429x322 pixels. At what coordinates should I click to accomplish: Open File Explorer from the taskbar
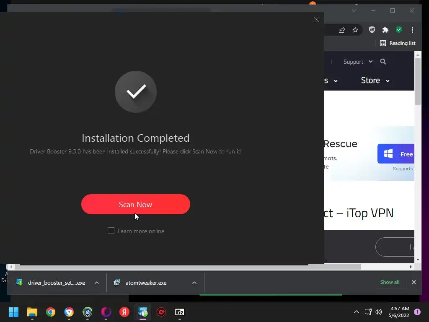pos(32,312)
